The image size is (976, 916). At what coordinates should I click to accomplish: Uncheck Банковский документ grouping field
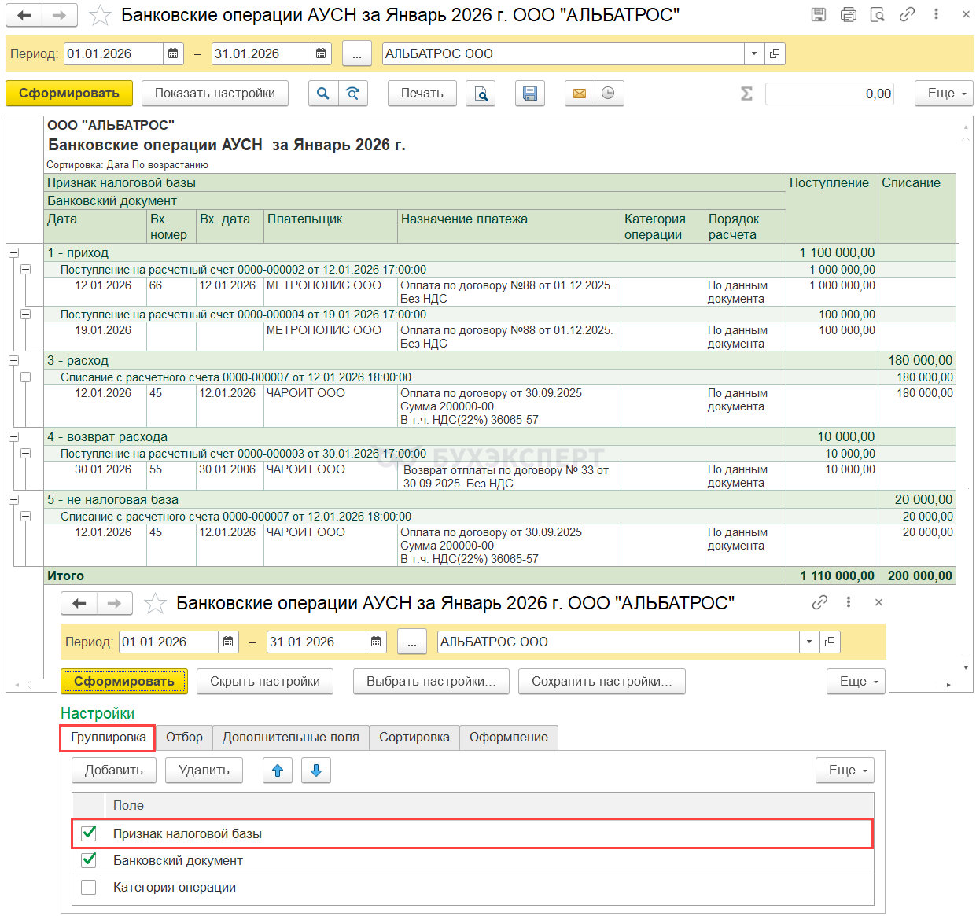(89, 860)
